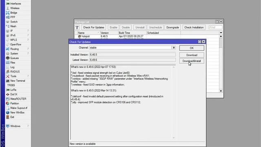Click the Latest Version field
Image resolution: width=261 pixels, height=147 pixels.
click(133, 60)
